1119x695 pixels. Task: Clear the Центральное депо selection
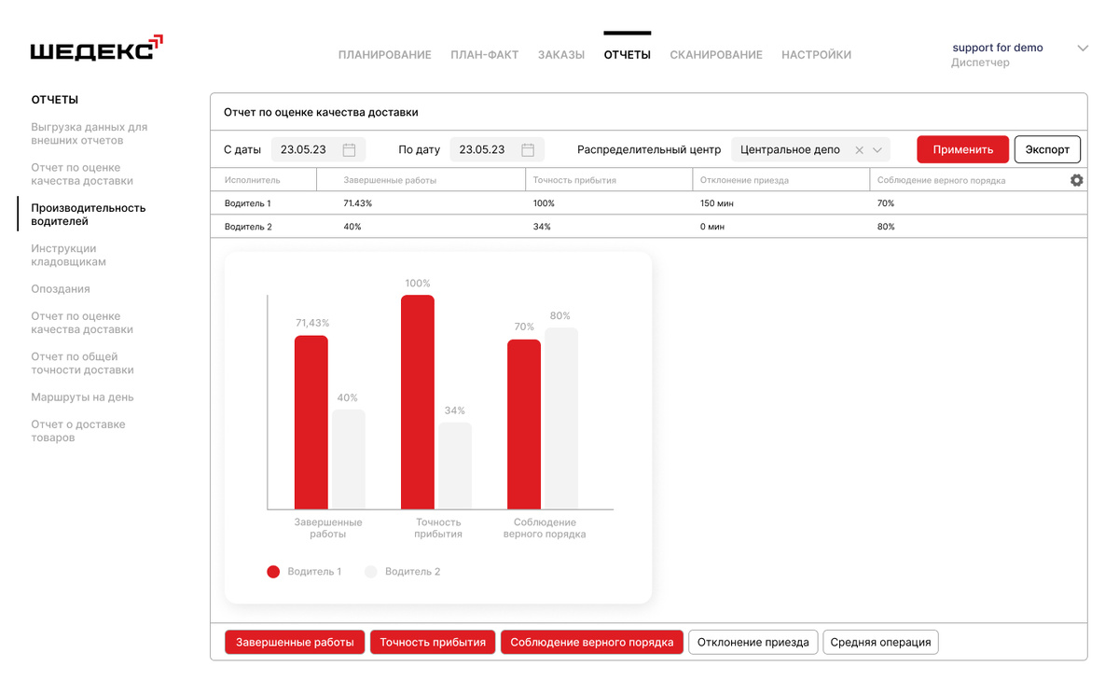pyautogui.click(x=859, y=149)
